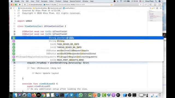Jump to next issue arrow
175x98 pixels.
[154, 8]
